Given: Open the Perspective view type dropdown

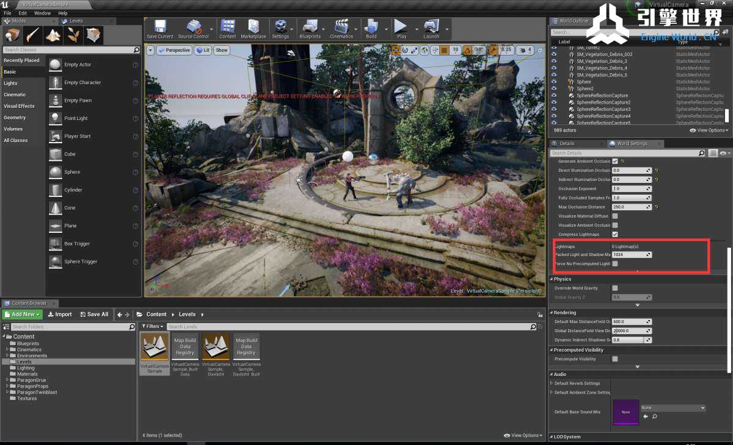Looking at the screenshot, I should [x=174, y=51].
